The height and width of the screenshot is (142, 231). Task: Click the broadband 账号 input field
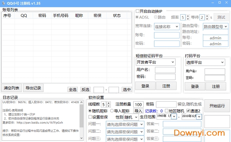click(x=167, y=35)
